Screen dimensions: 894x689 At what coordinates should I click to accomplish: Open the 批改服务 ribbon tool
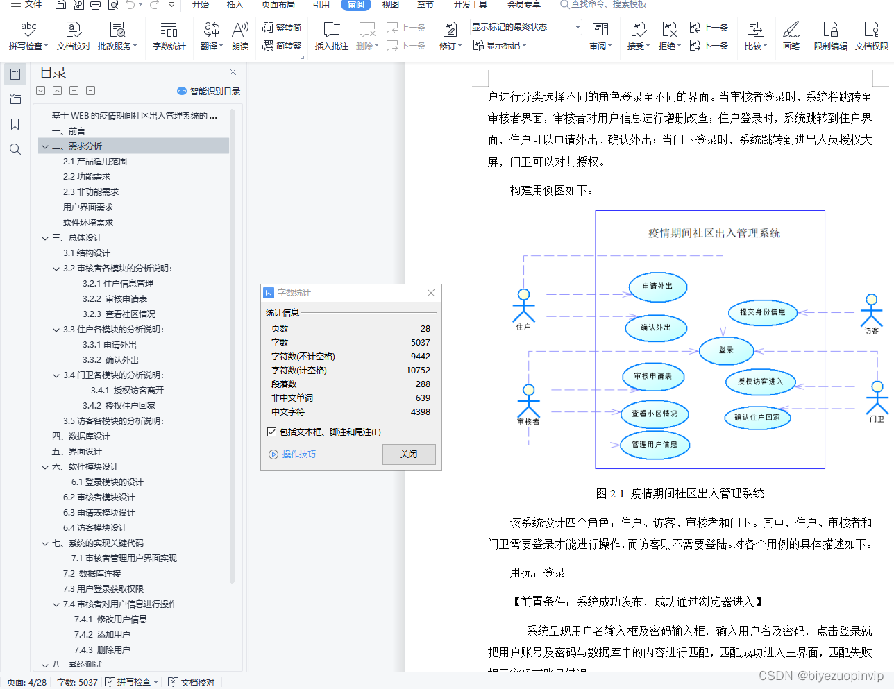click(117, 36)
